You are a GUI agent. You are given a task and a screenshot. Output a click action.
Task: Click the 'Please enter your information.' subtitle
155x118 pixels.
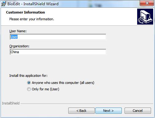click(32, 19)
